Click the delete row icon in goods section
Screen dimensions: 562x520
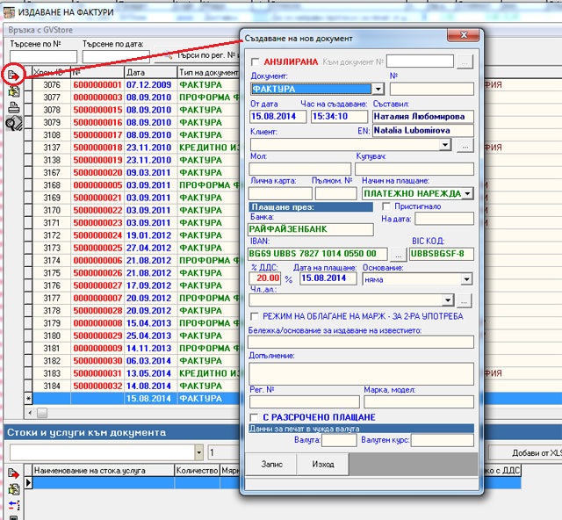(x=14, y=505)
